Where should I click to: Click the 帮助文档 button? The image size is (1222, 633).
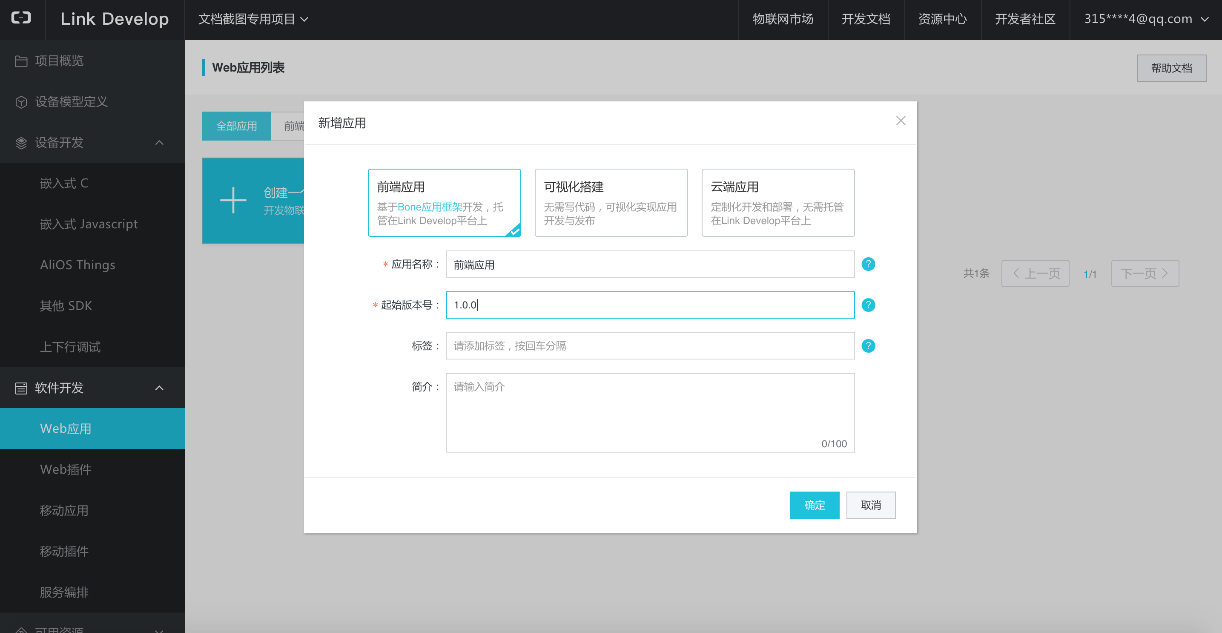point(1171,68)
